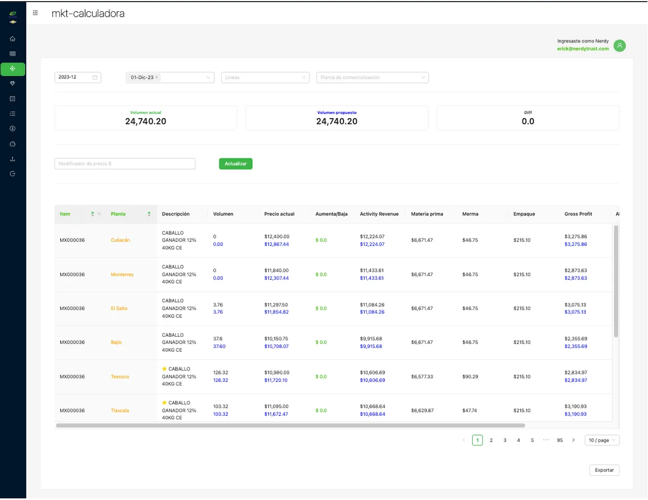Click the upload icon in sidebar
Viewport: 648px width, 500px height.
click(x=12, y=159)
